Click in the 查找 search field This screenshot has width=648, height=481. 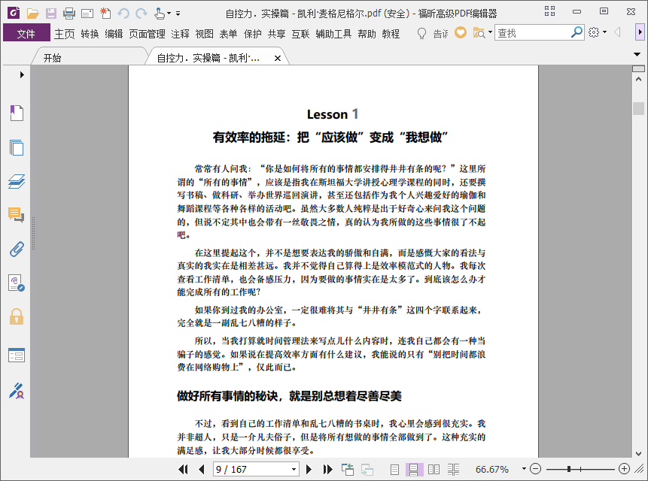[533, 32]
